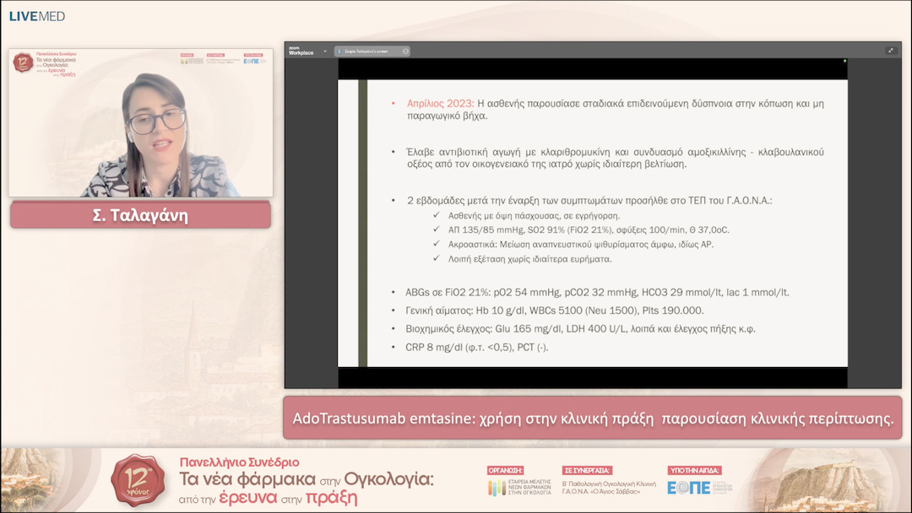Click the CRP 8 mg/dl bullet line
912x513 pixels.
click(477, 346)
